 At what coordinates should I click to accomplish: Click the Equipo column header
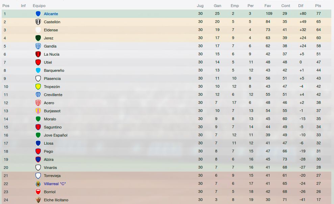coord(39,6)
